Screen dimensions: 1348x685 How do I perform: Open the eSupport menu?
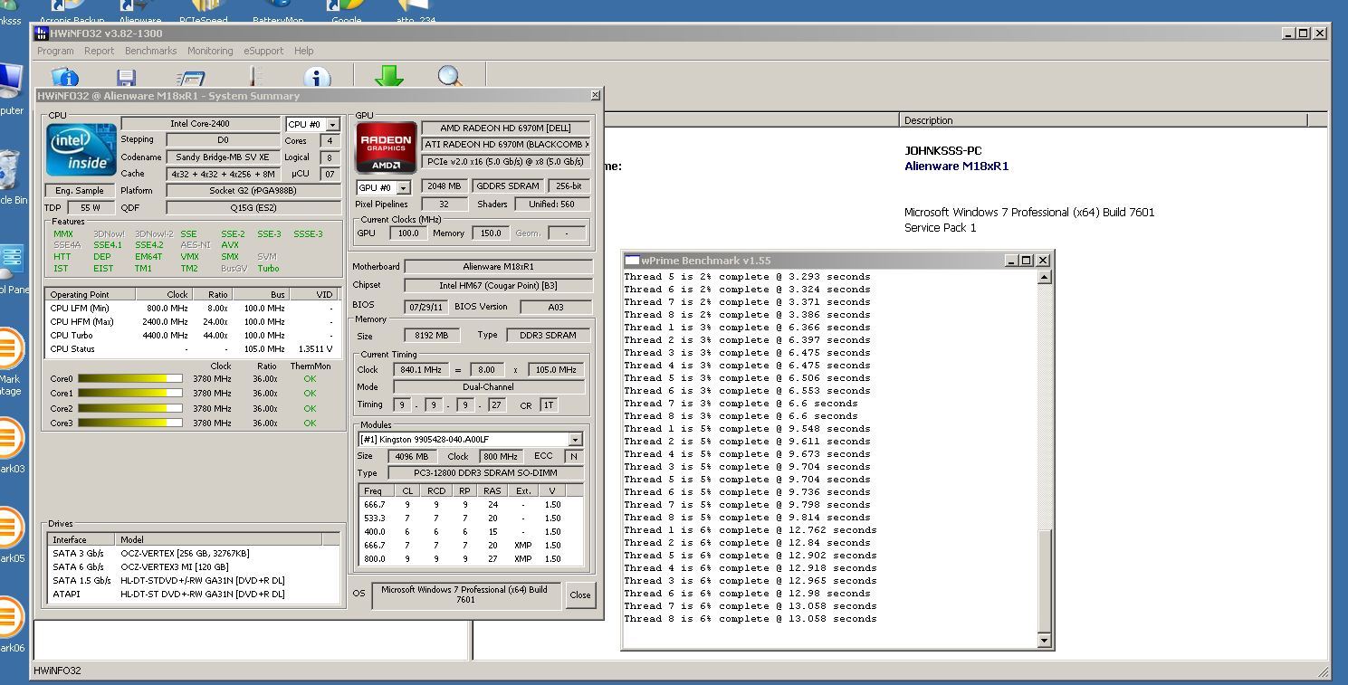point(263,51)
